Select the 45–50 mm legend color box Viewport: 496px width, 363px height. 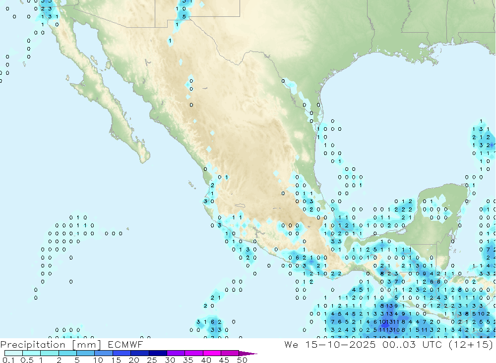click(230, 353)
